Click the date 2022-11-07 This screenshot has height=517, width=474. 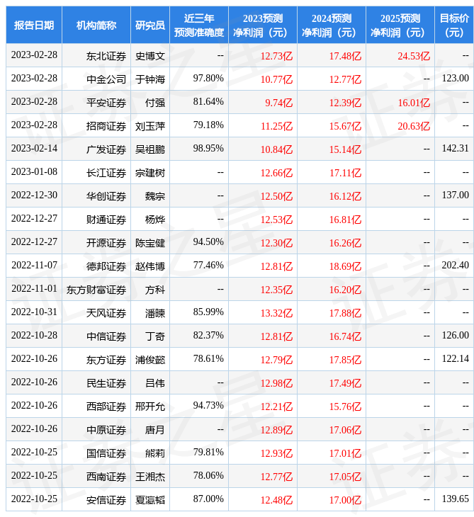(x=34, y=265)
